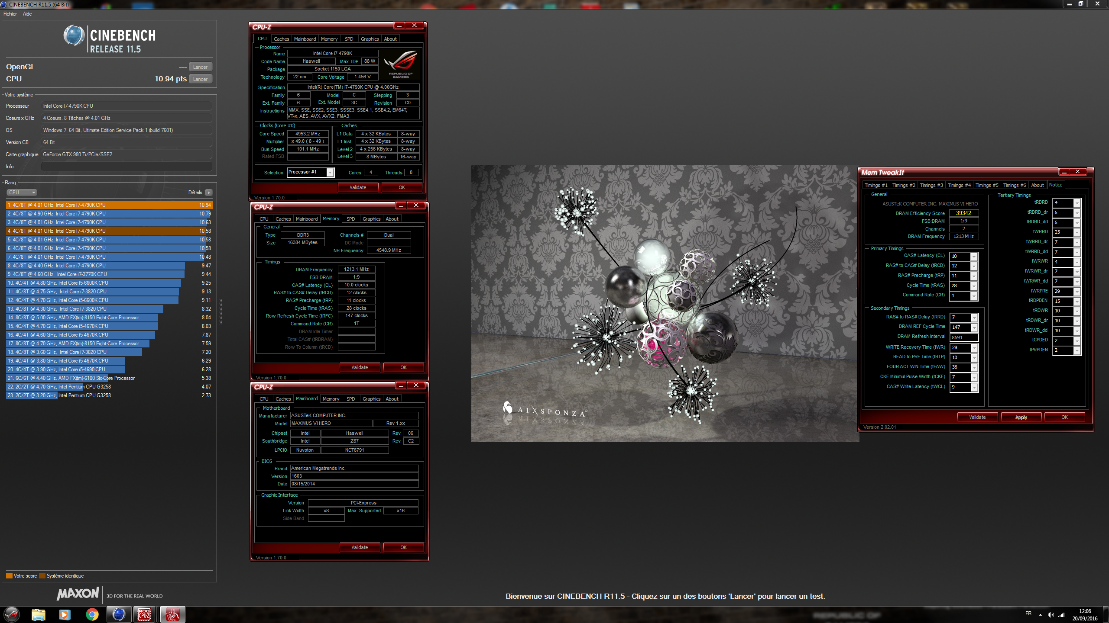Click OK in Mem TweakIt

click(x=1064, y=417)
